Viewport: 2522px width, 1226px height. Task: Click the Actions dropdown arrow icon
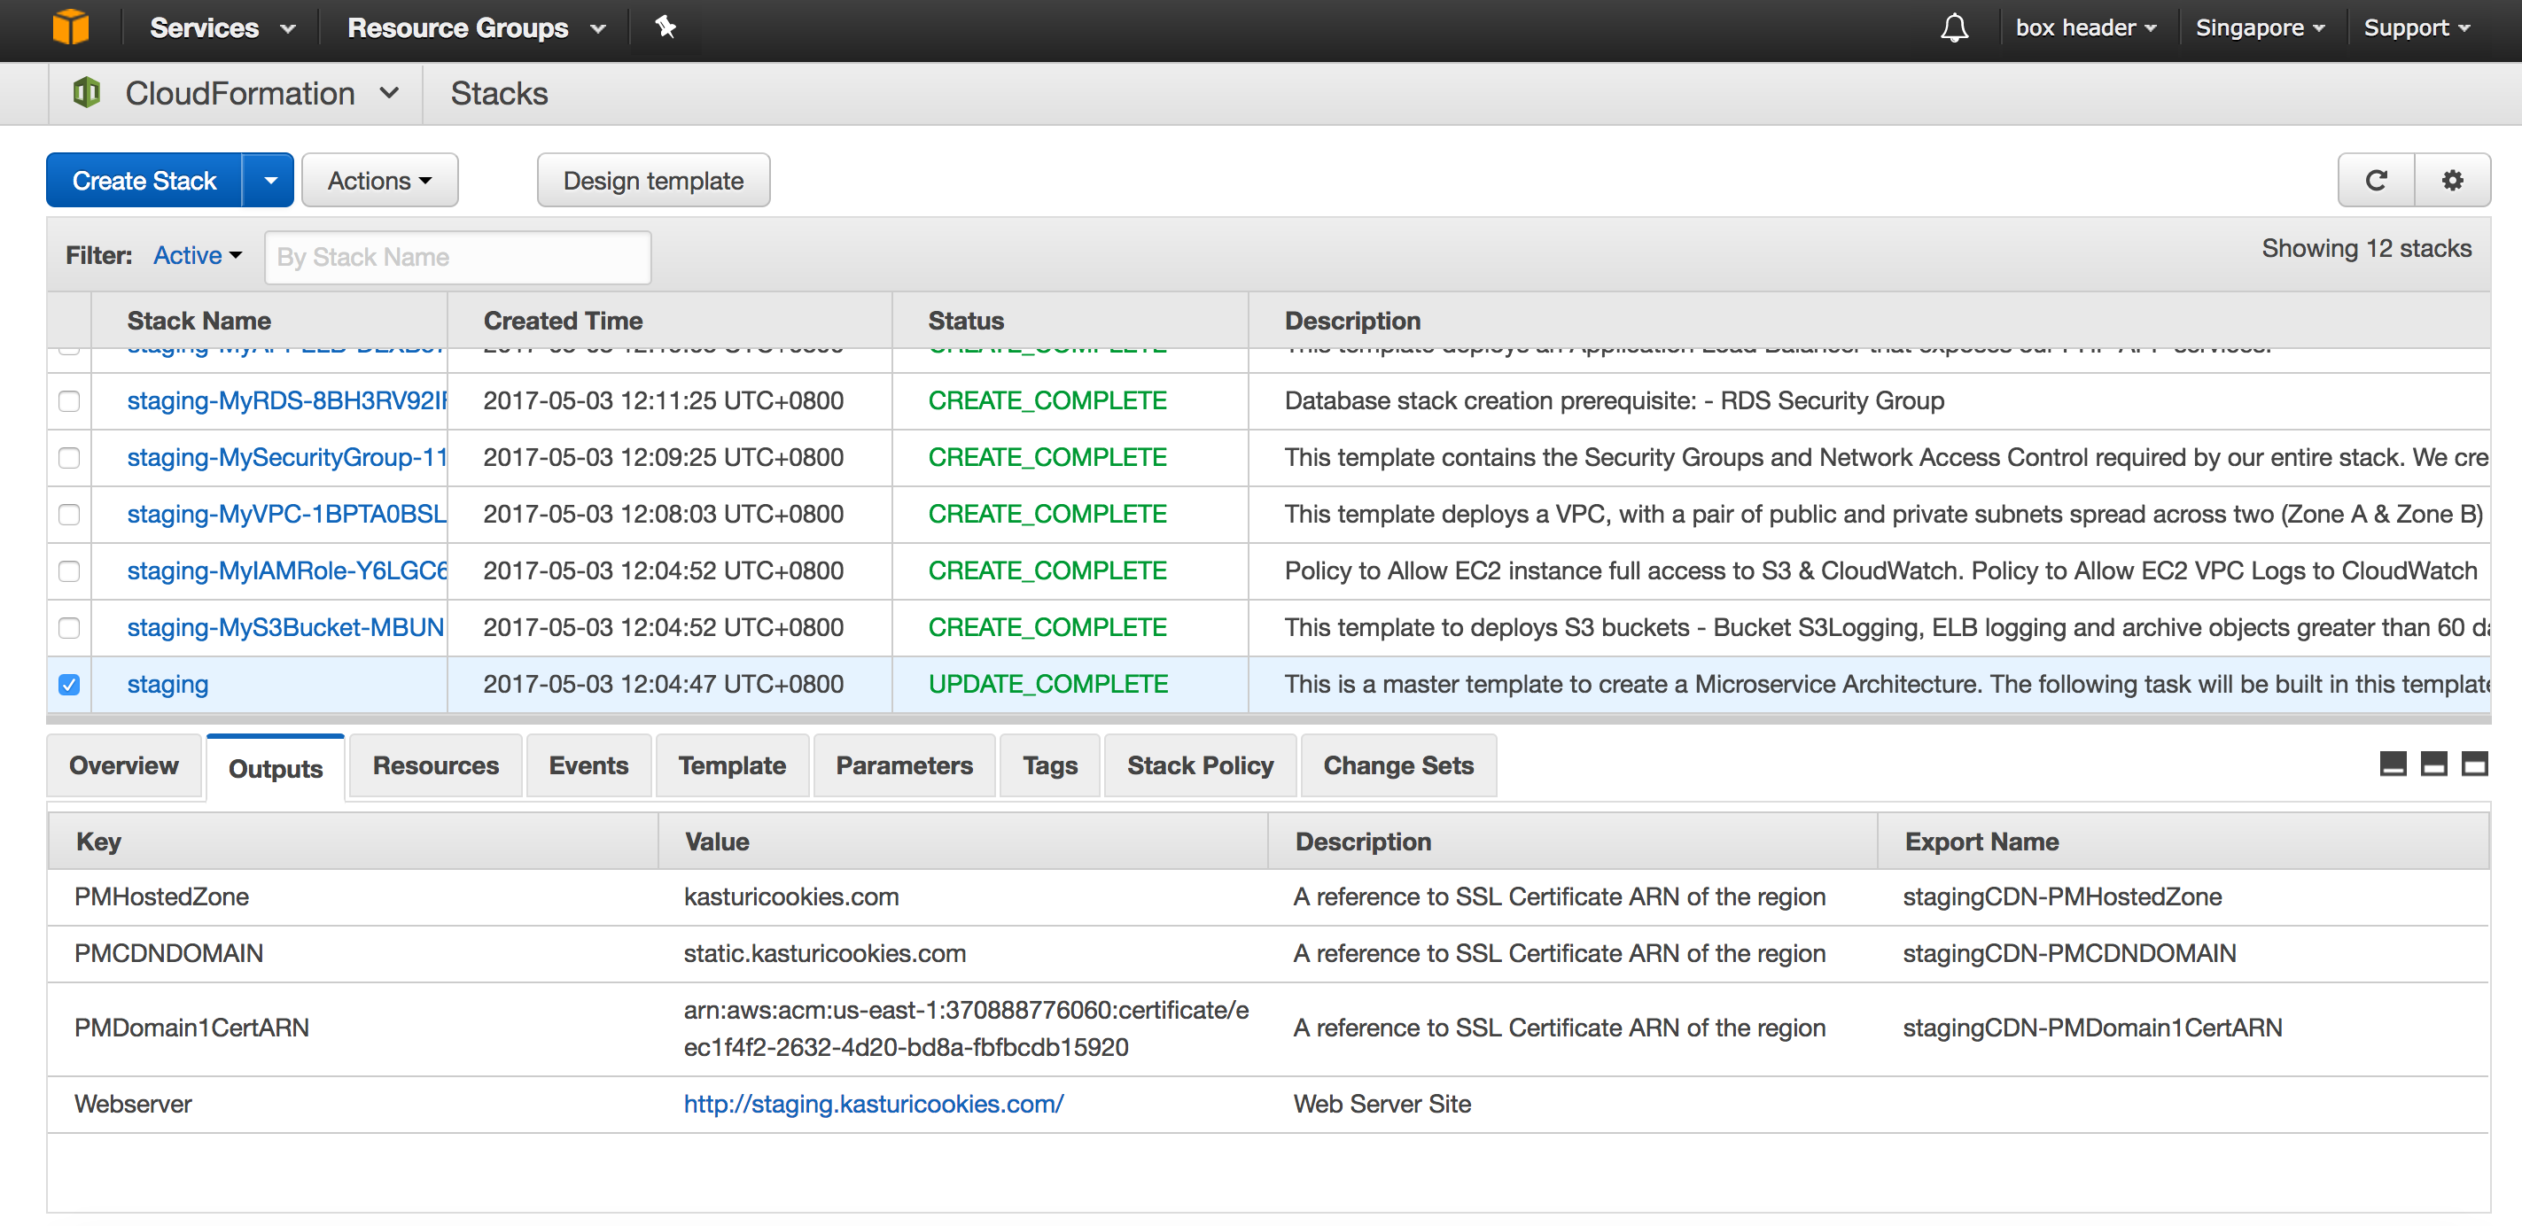point(424,180)
